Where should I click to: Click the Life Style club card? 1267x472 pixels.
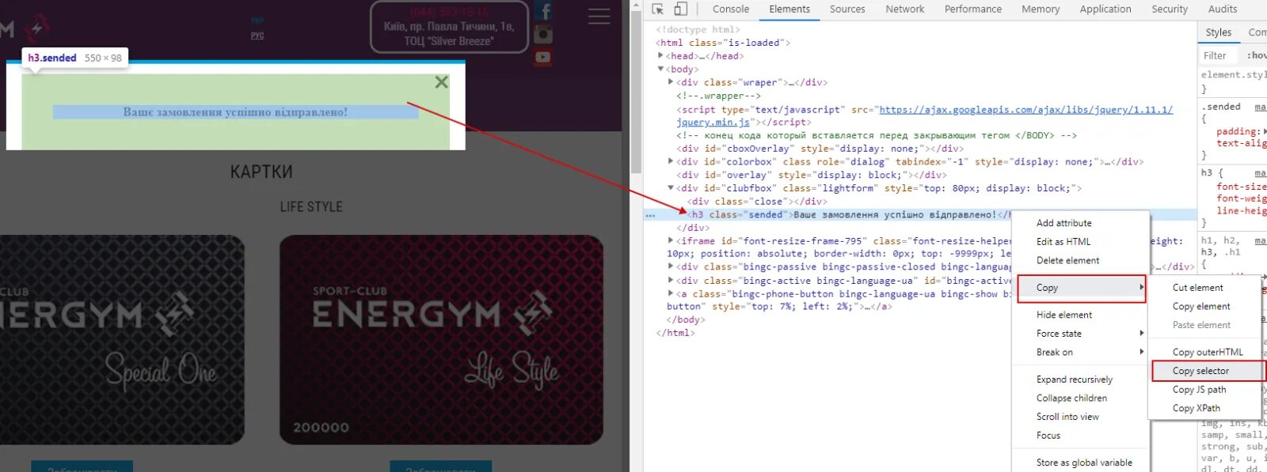point(442,340)
